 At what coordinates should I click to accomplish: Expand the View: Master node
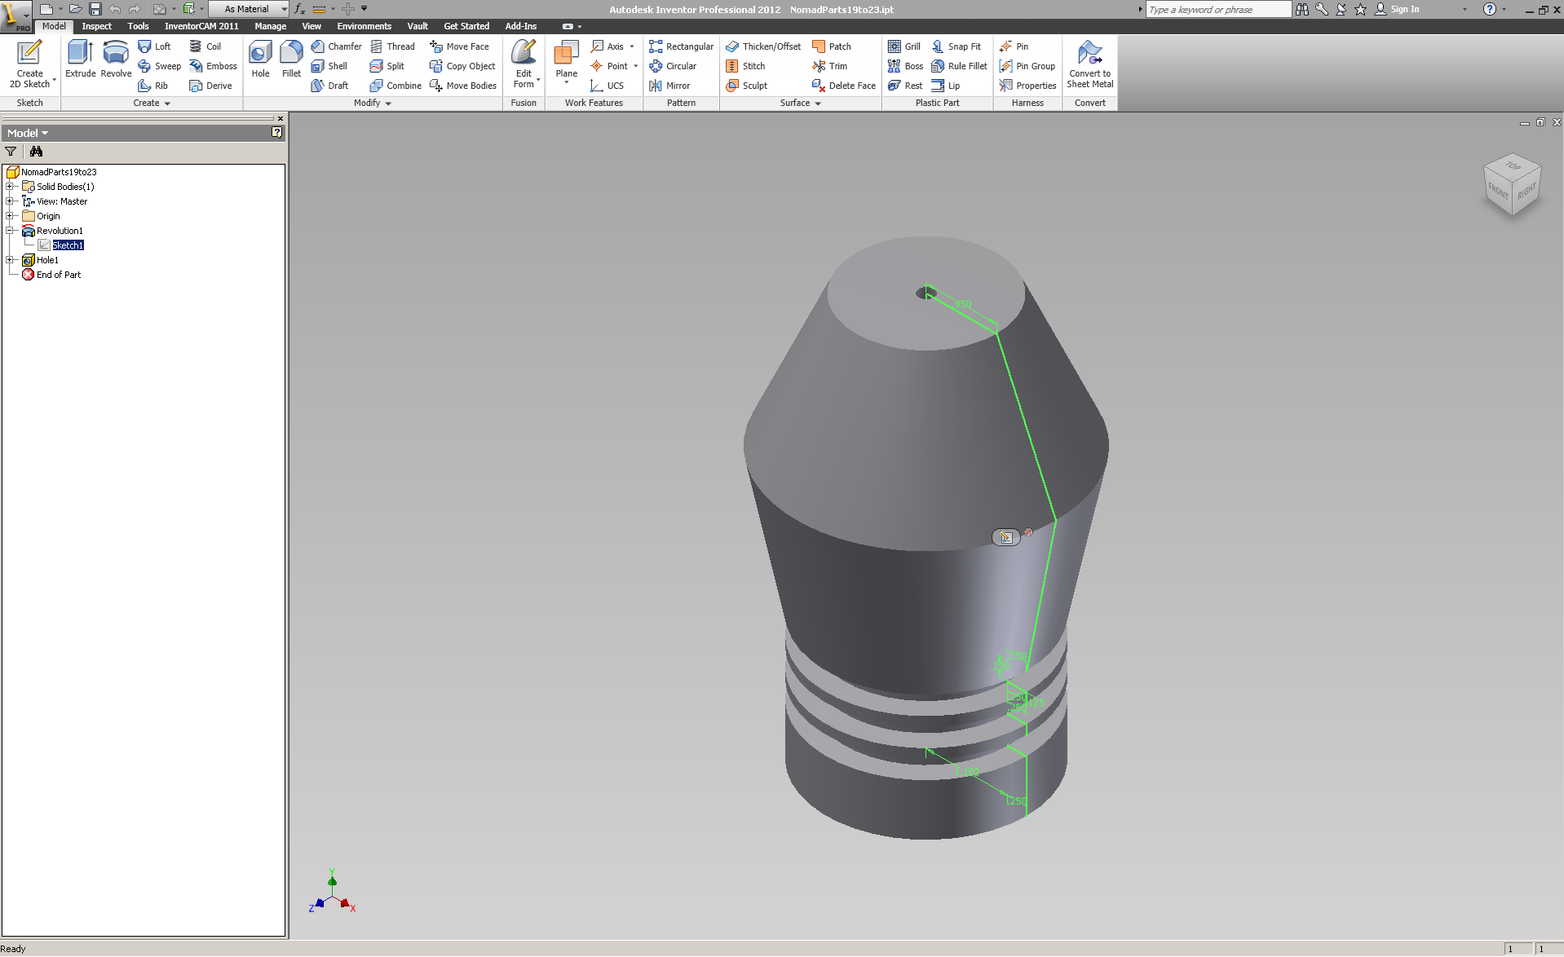click(10, 201)
